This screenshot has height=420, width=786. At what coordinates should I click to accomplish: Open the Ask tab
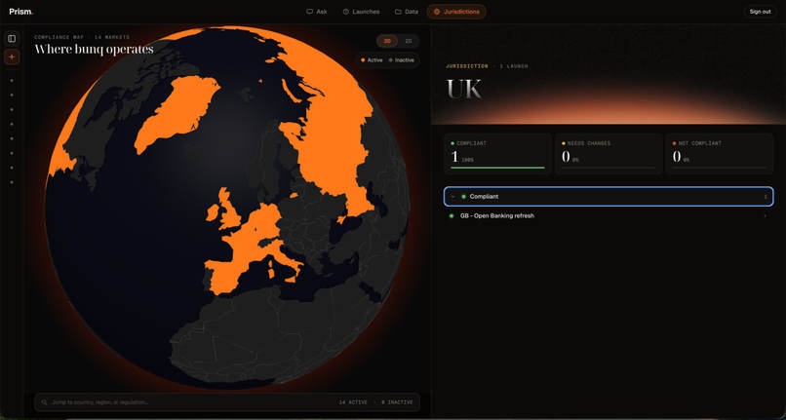point(317,12)
